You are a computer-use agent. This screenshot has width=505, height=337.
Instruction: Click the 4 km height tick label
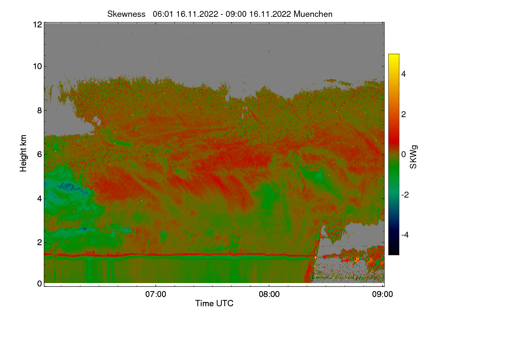click(x=40, y=198)
